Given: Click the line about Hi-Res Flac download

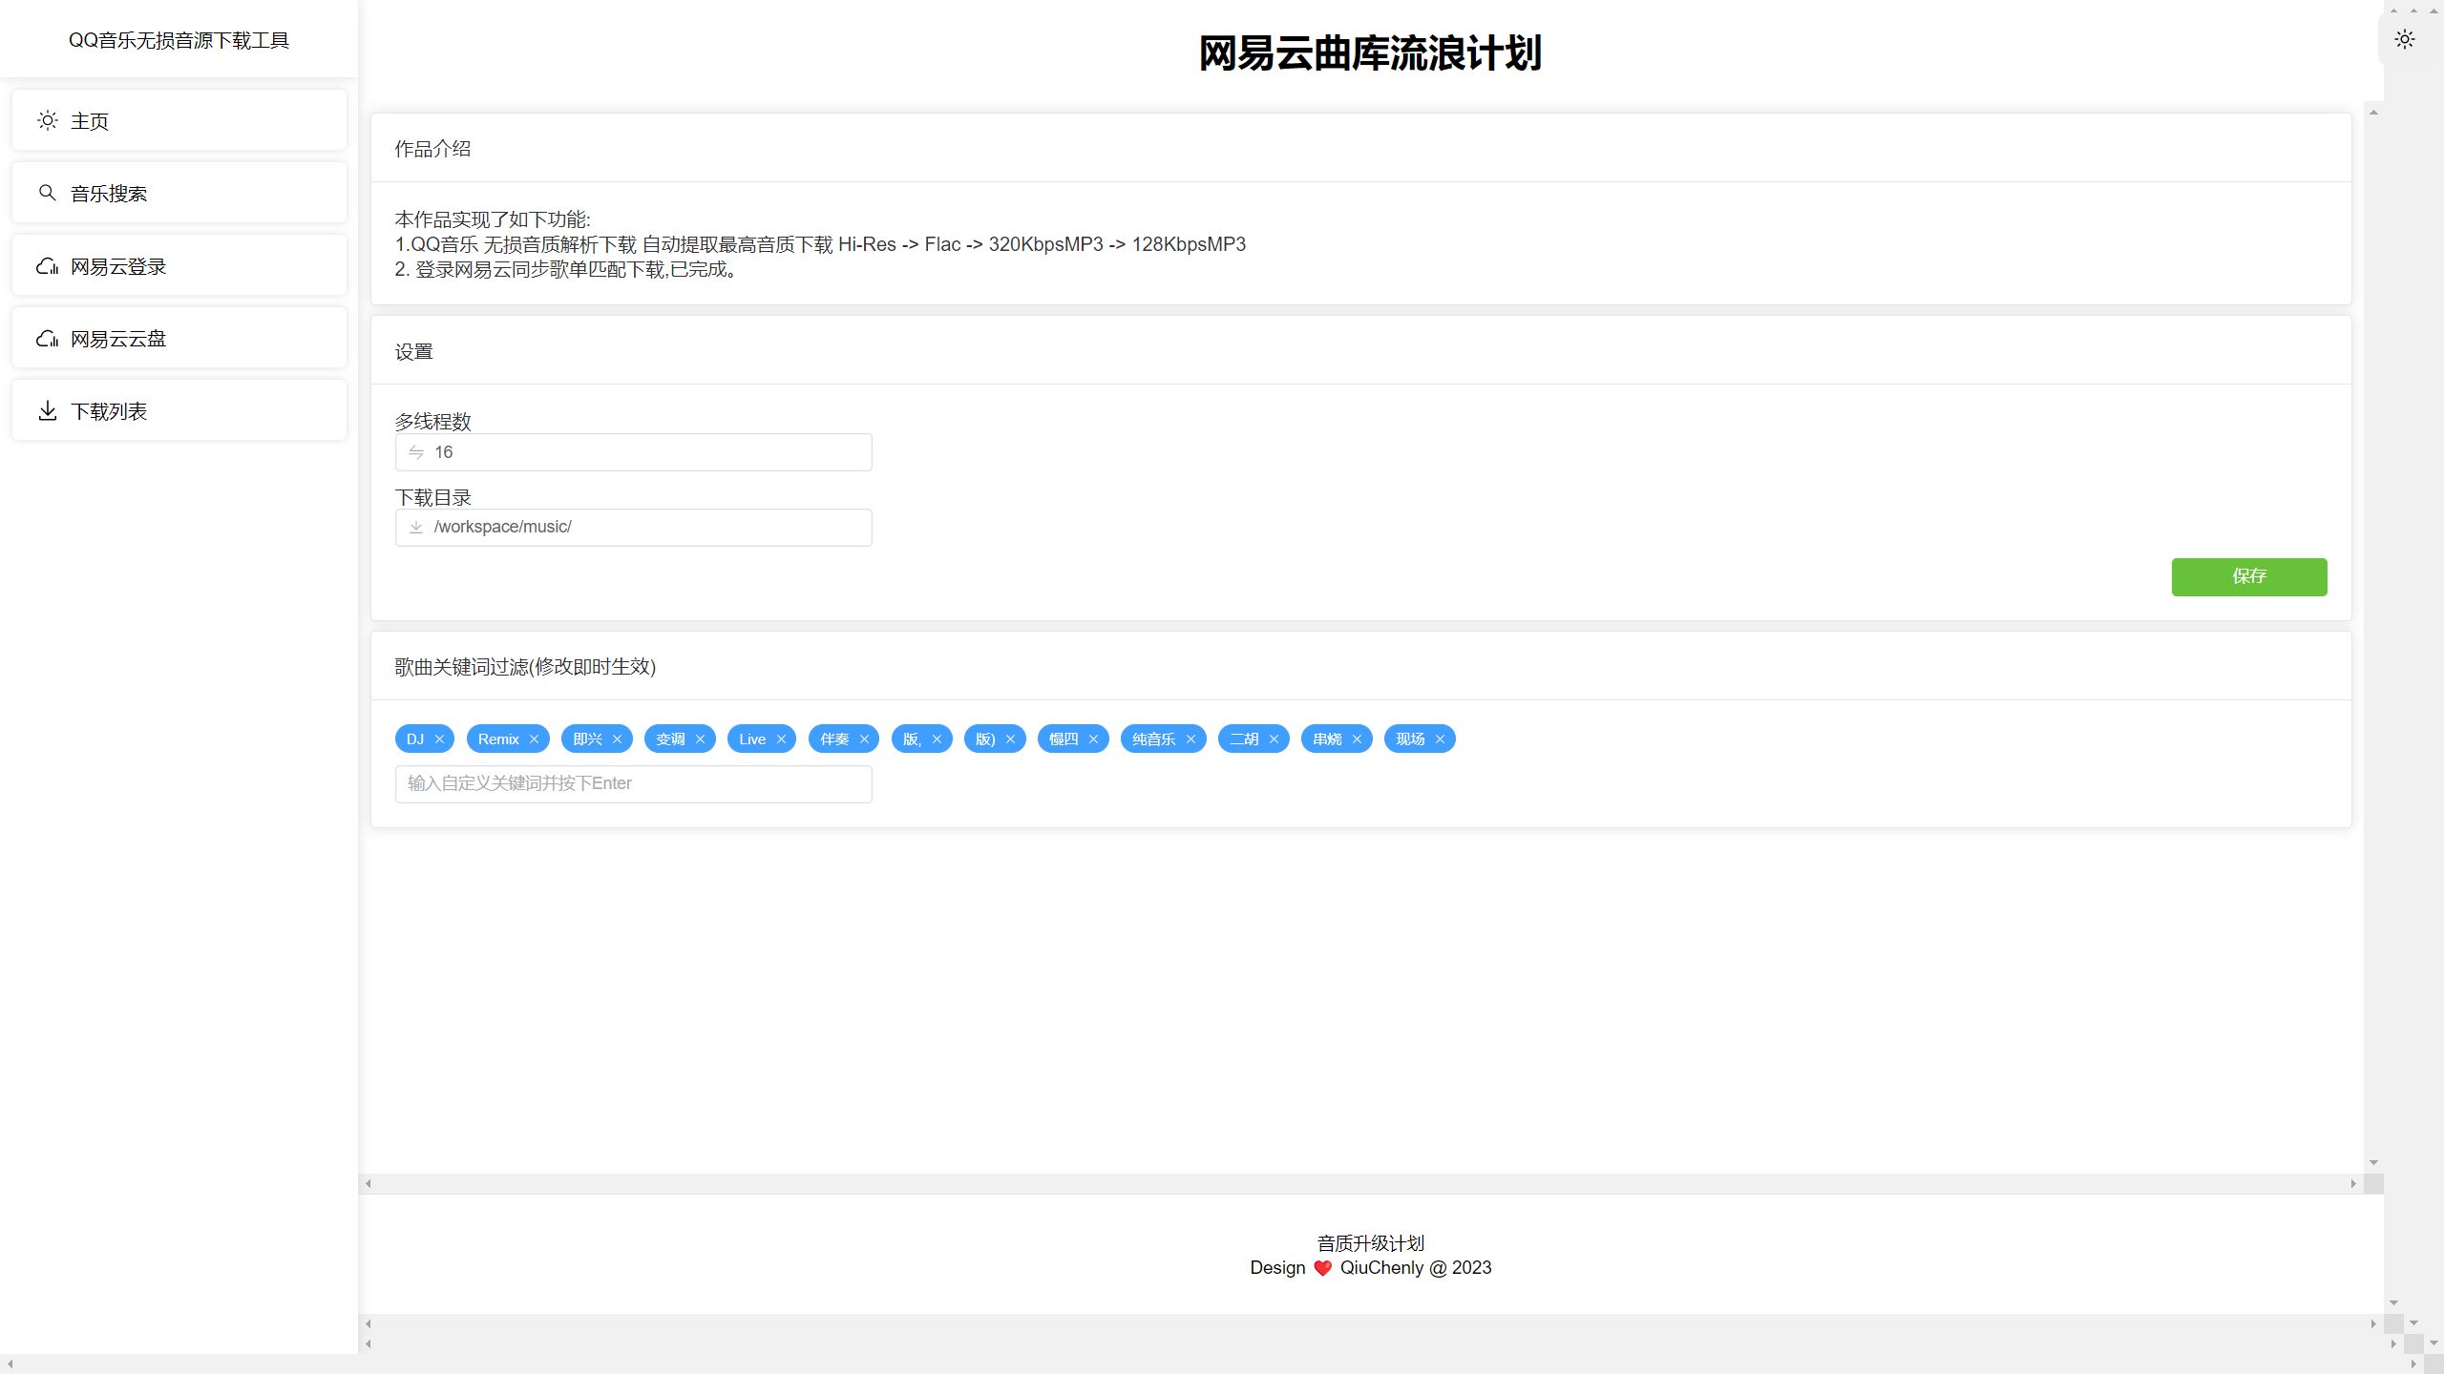Looking at the screenshot, I should coord(820,244).
